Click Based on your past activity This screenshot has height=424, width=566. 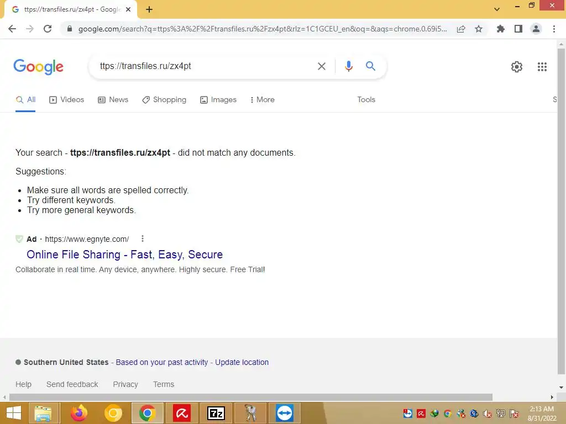[x=162, y=362]
